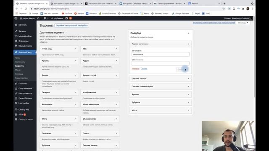The width and height of the screenshot is (269, 151).
Task: Click the CSS-классы input field
Action: pyautogui.click(x=161, y=63)
